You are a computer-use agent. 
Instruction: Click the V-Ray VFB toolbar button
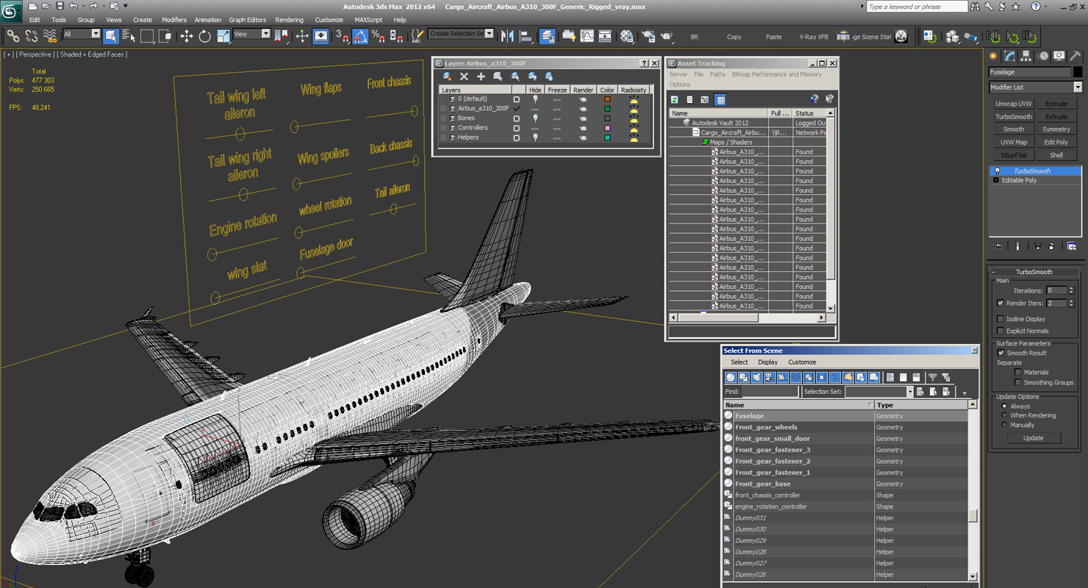(x=814, y=37)
